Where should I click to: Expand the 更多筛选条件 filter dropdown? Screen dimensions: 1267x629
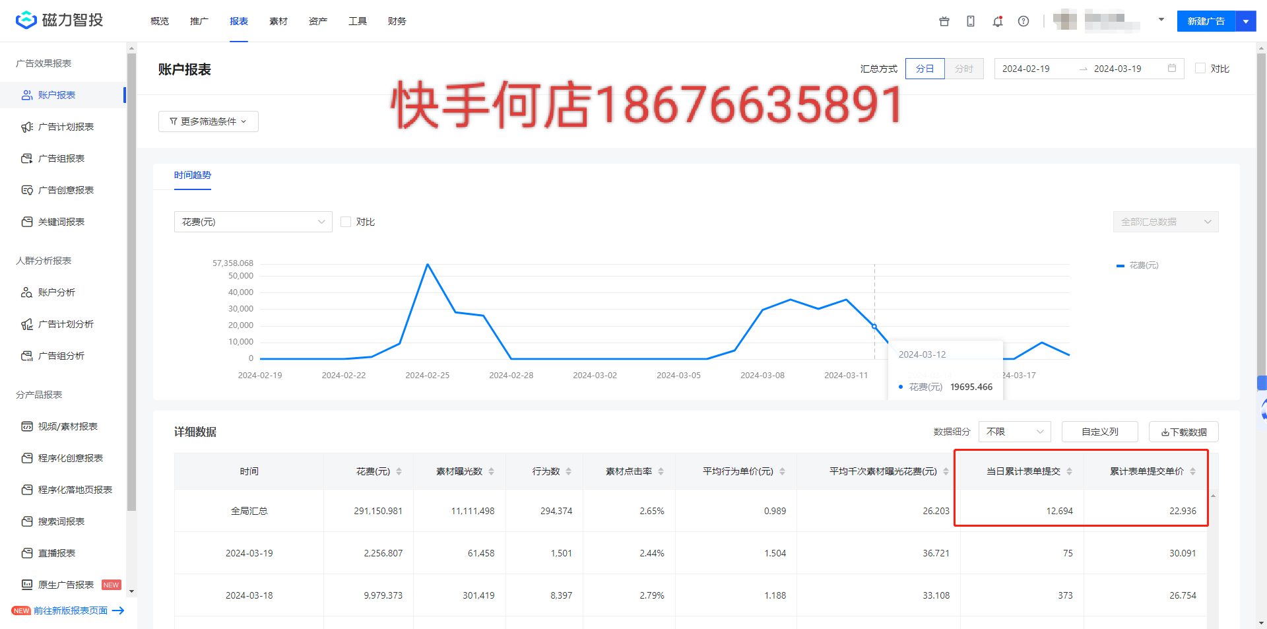[209, 121]
